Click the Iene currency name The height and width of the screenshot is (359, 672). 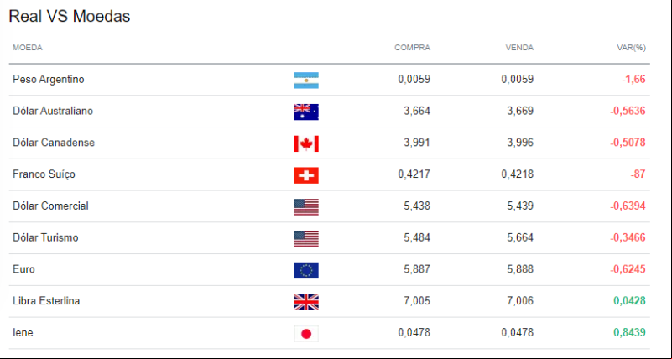(x=23, y=332)
